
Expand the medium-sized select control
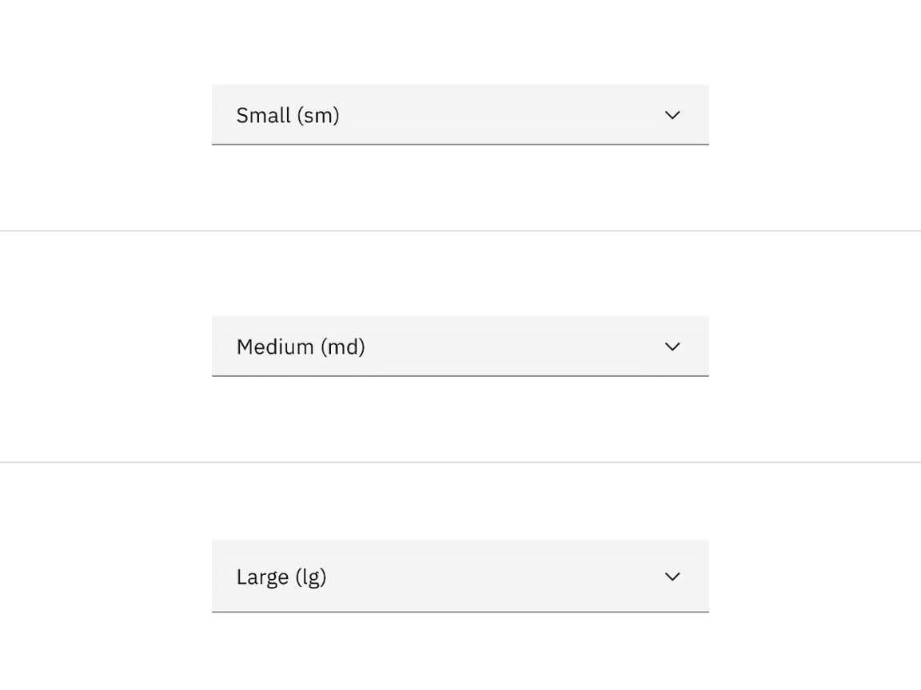coord(460,346)
